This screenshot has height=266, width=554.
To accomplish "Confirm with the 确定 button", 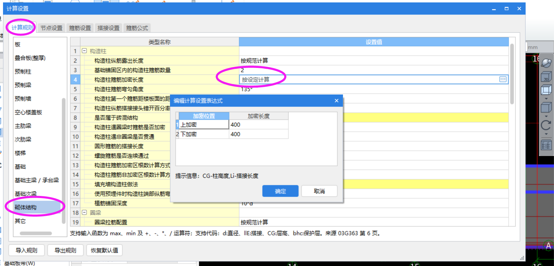I will 280,191.
